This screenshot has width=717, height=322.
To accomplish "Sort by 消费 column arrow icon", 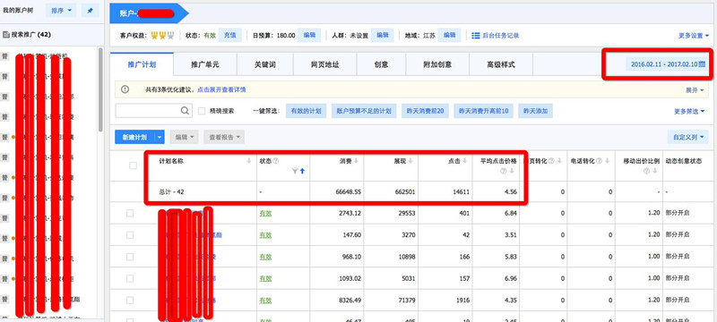I will (356, 161).
